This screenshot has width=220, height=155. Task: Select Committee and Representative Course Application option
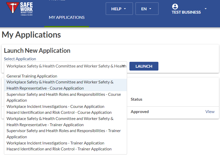tap(60, 85)
